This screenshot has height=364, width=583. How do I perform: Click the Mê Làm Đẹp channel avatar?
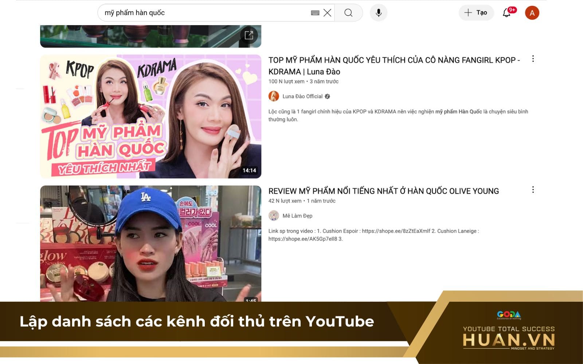[274, 215]
